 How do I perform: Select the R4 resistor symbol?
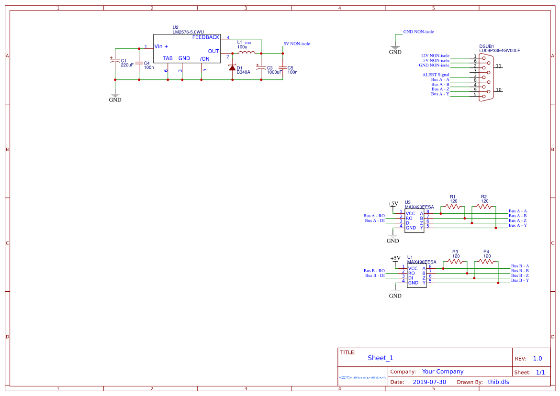click(486, 261)
